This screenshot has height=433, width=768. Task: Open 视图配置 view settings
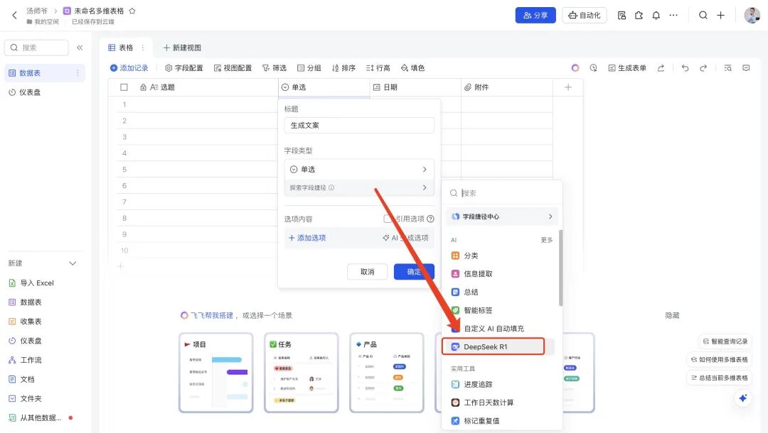pyautogui.click(x=233, y=68)
